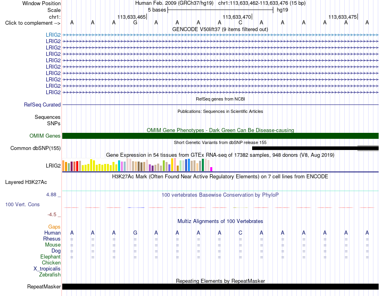379x296 pixels.
Task: Click the chr1:113,633,462-113,633,476 position text
Action: 262,3
